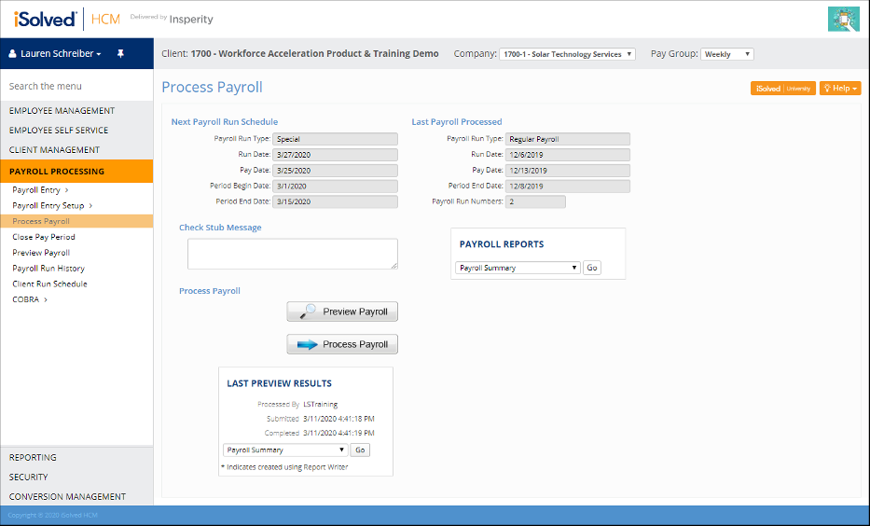Image resolution: width=870 pixels, height=526 pixels.
Task: Click the Payroll Run Numbers field
Action: 535,201
